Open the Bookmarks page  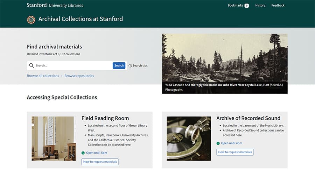tap(235, 6)
